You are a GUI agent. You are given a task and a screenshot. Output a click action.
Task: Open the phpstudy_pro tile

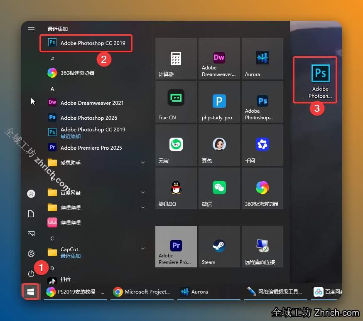click(x=219, y=102)
